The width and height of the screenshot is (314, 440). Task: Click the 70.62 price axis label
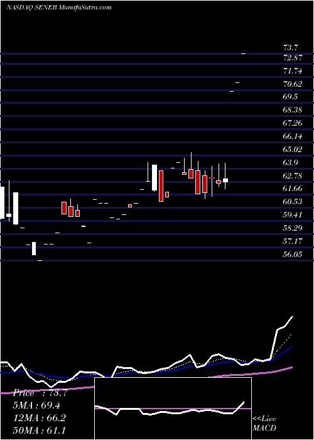coord(293,84)
